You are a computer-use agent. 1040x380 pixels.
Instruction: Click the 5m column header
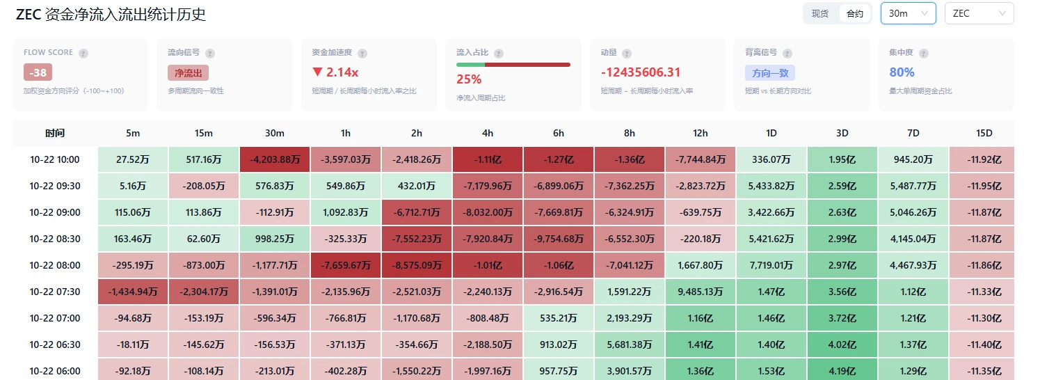[x=133, y=133]
